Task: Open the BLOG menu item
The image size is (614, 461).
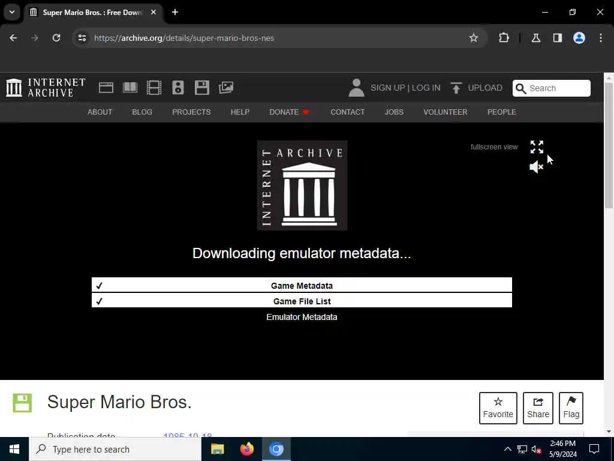Action: [x=142, y=112]
